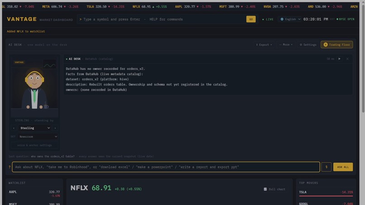Click the microphone voice input icon
The image size is (365, 205).
coord(327,167)
